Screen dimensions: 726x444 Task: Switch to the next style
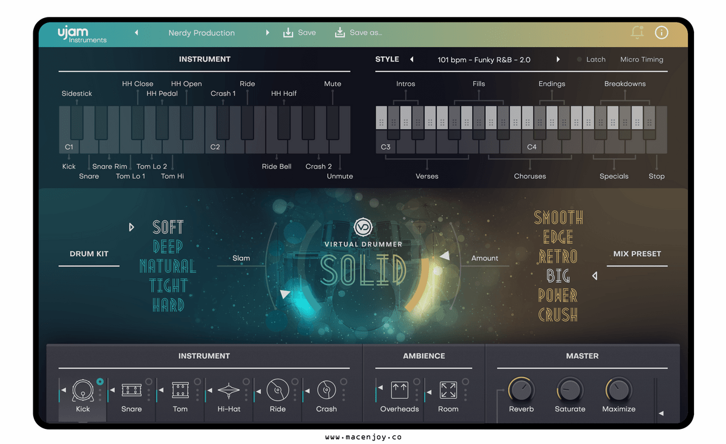pyautogui.click(x=558, y=59)
